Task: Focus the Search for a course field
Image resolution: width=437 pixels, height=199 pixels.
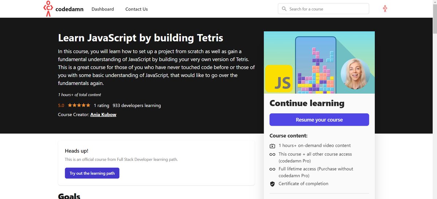Action: [x=323, y=9]
